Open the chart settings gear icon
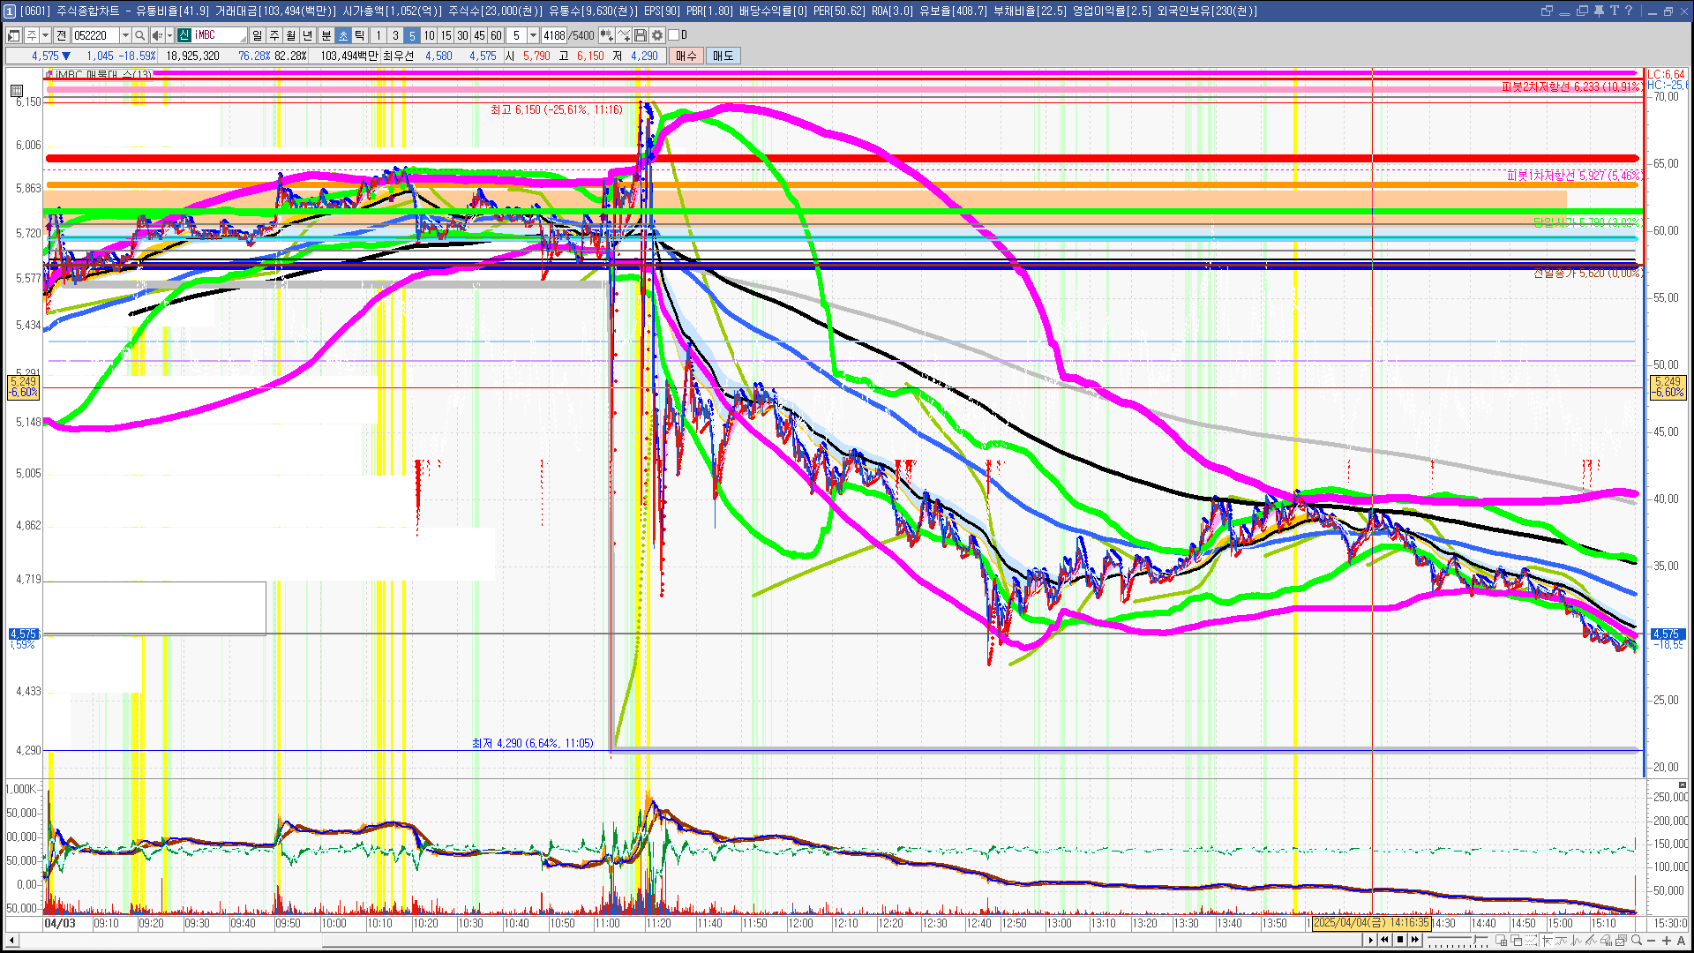 coord(657,35)
